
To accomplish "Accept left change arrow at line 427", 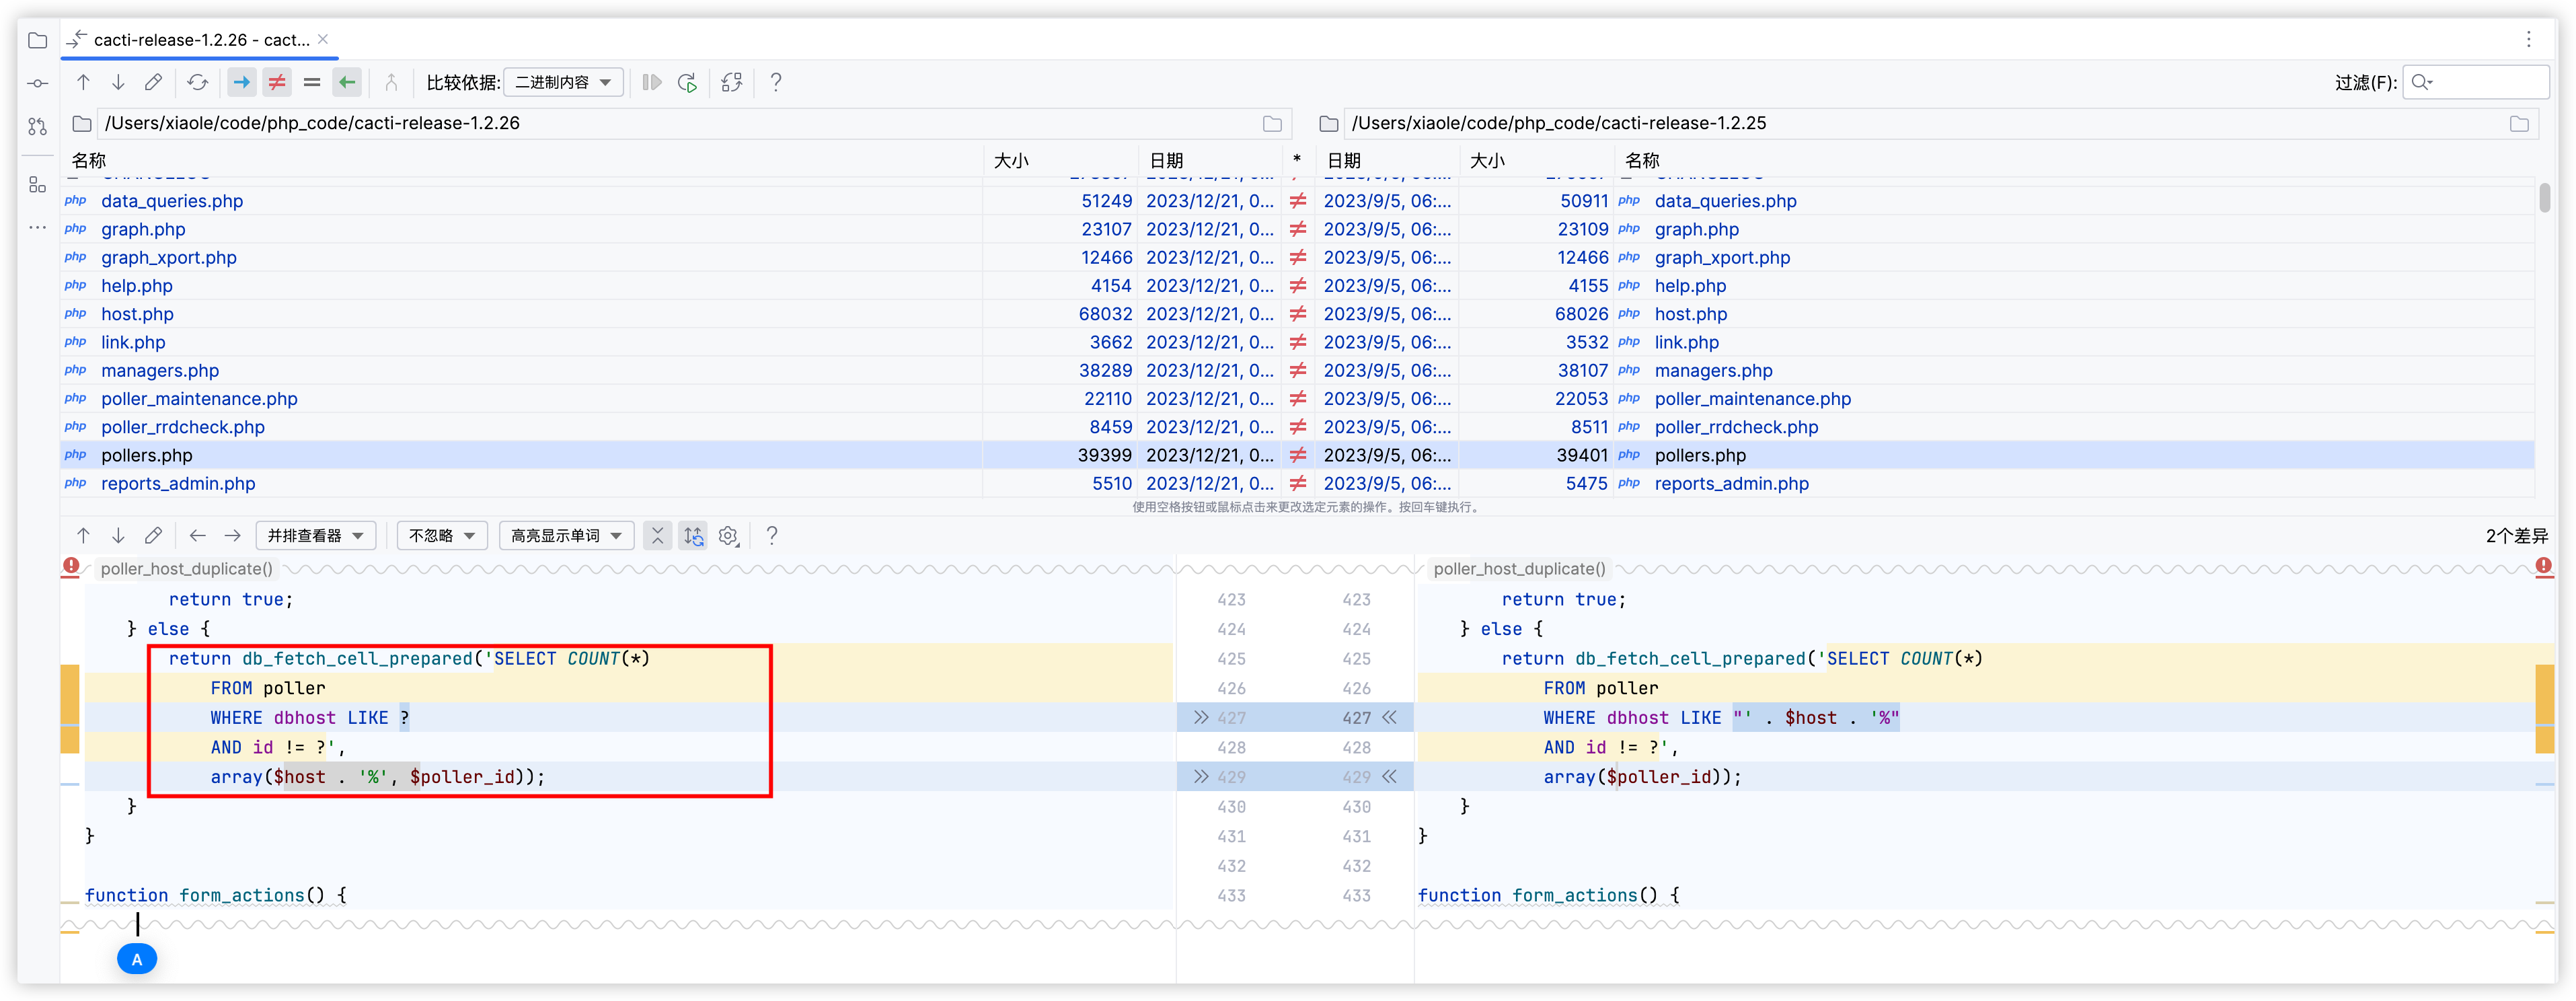I will pos(1201,718).
